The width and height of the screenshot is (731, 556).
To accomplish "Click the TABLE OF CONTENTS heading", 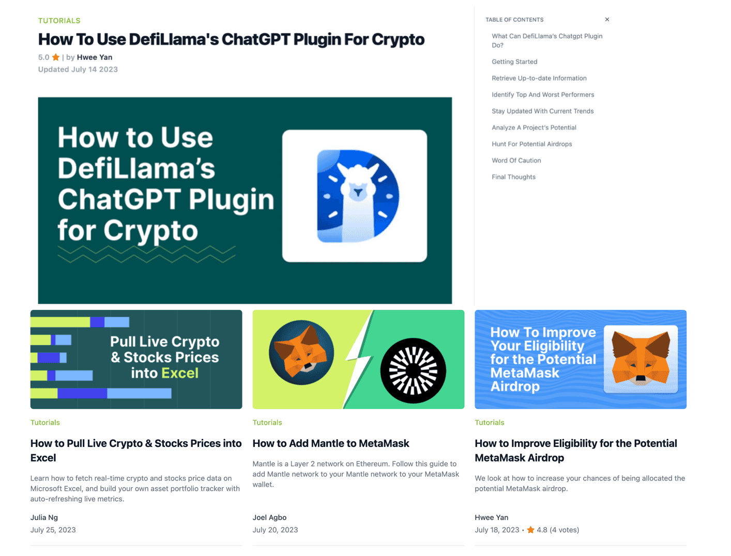I will [514, 20].
